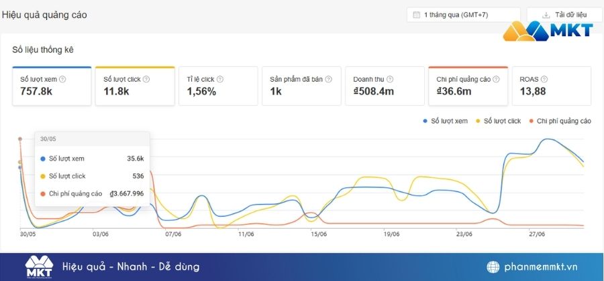
Task: Click help icon next to ROAS
Action: click(x=544, y=80)
